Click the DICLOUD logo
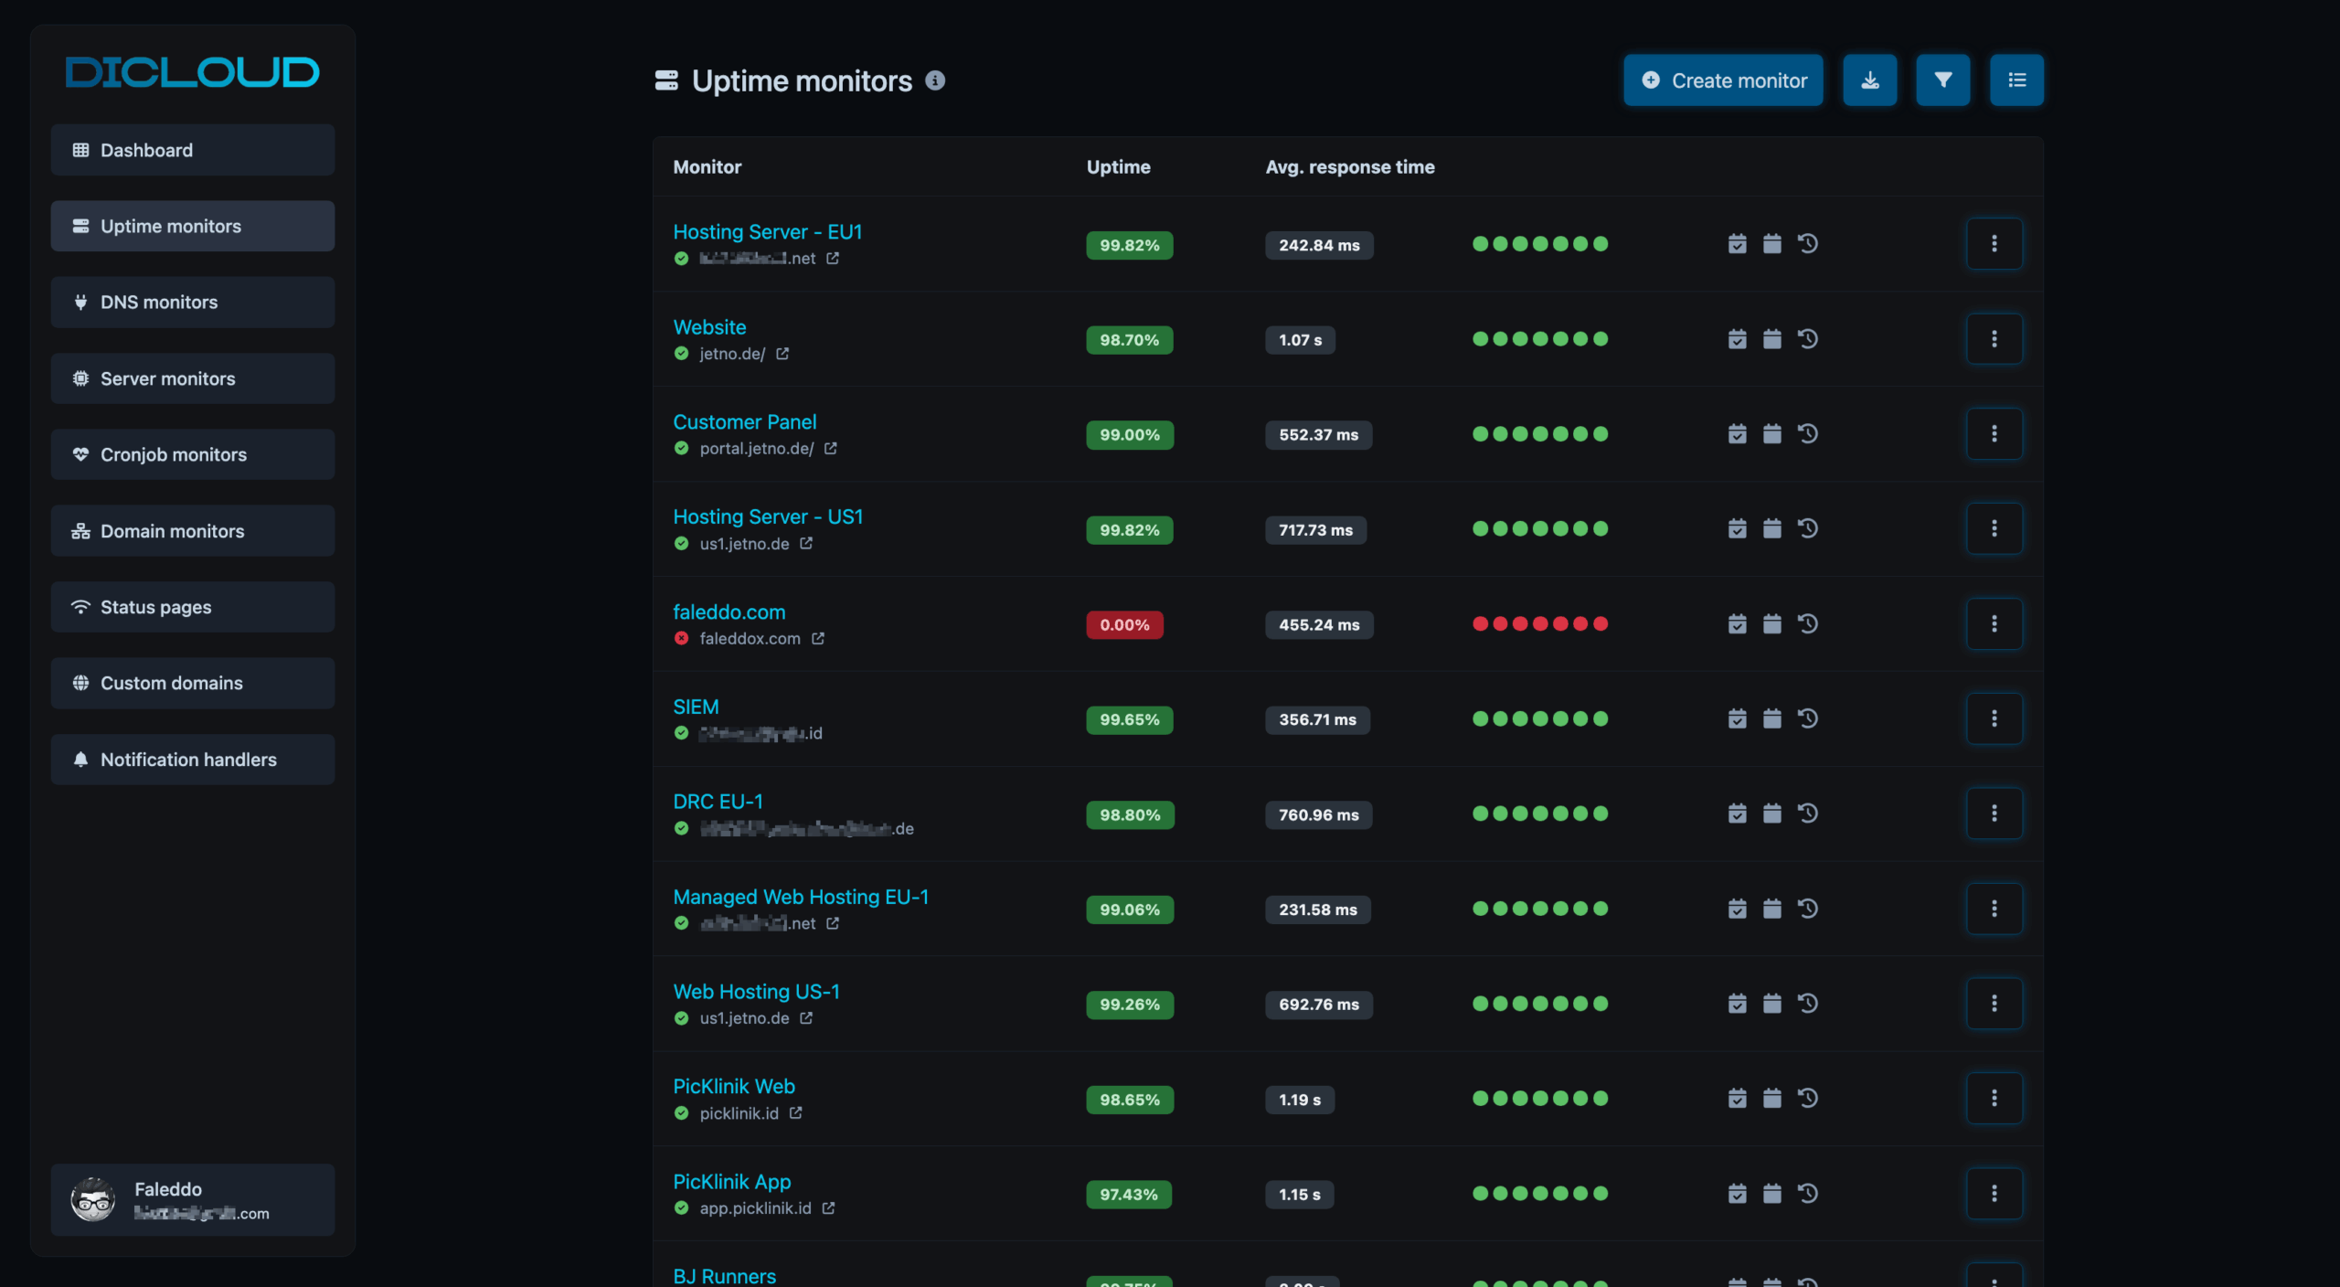2340x1287 pixels. point(193,72)
